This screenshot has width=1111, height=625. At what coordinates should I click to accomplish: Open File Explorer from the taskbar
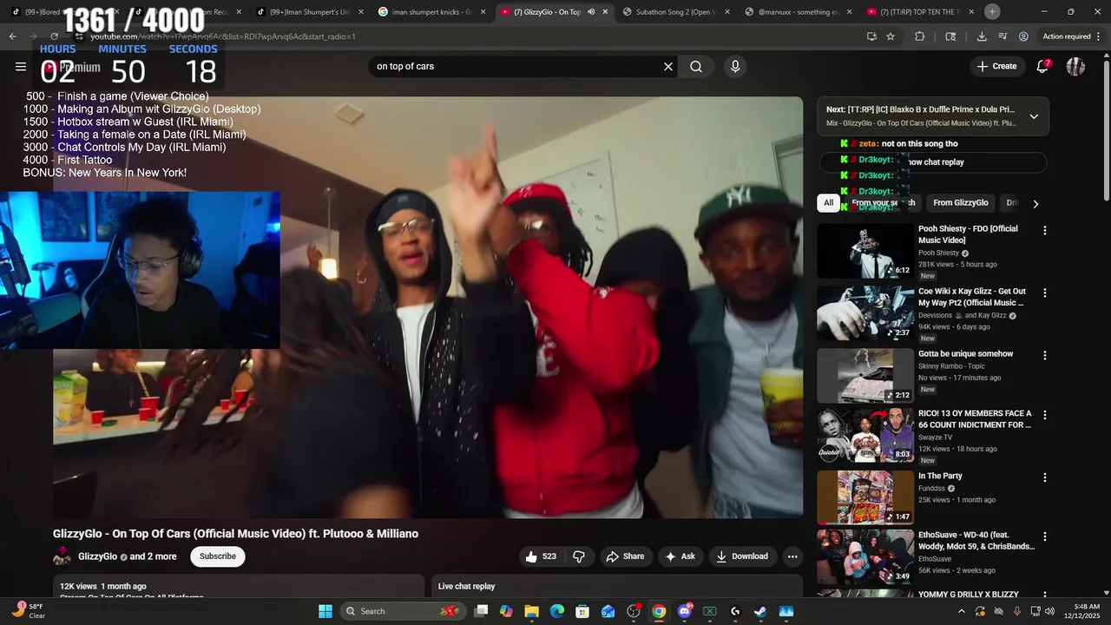531,611
